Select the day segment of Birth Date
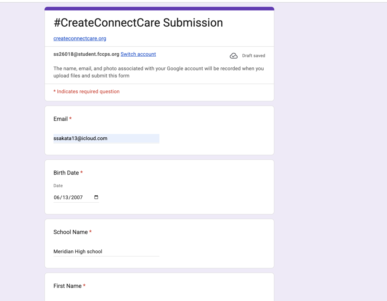 [x=66, y=198]
